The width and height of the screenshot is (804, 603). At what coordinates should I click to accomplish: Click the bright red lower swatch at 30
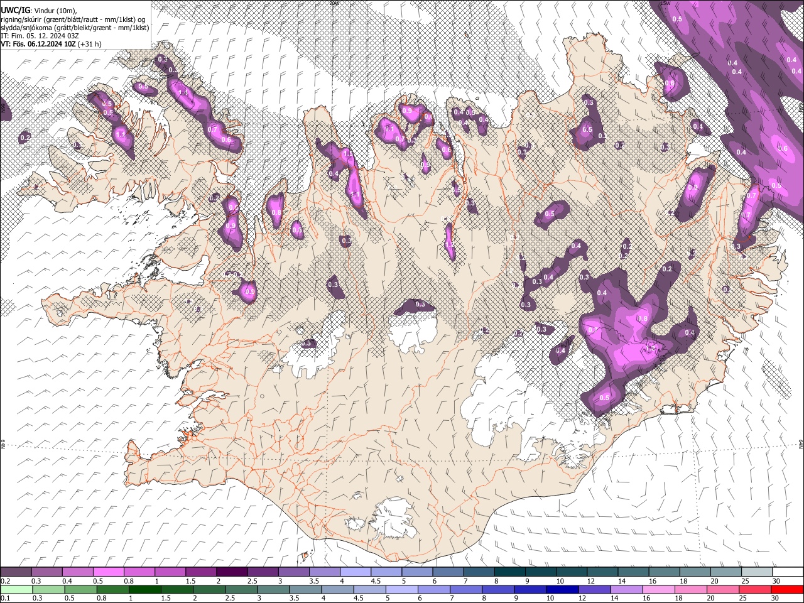[787, 590]
